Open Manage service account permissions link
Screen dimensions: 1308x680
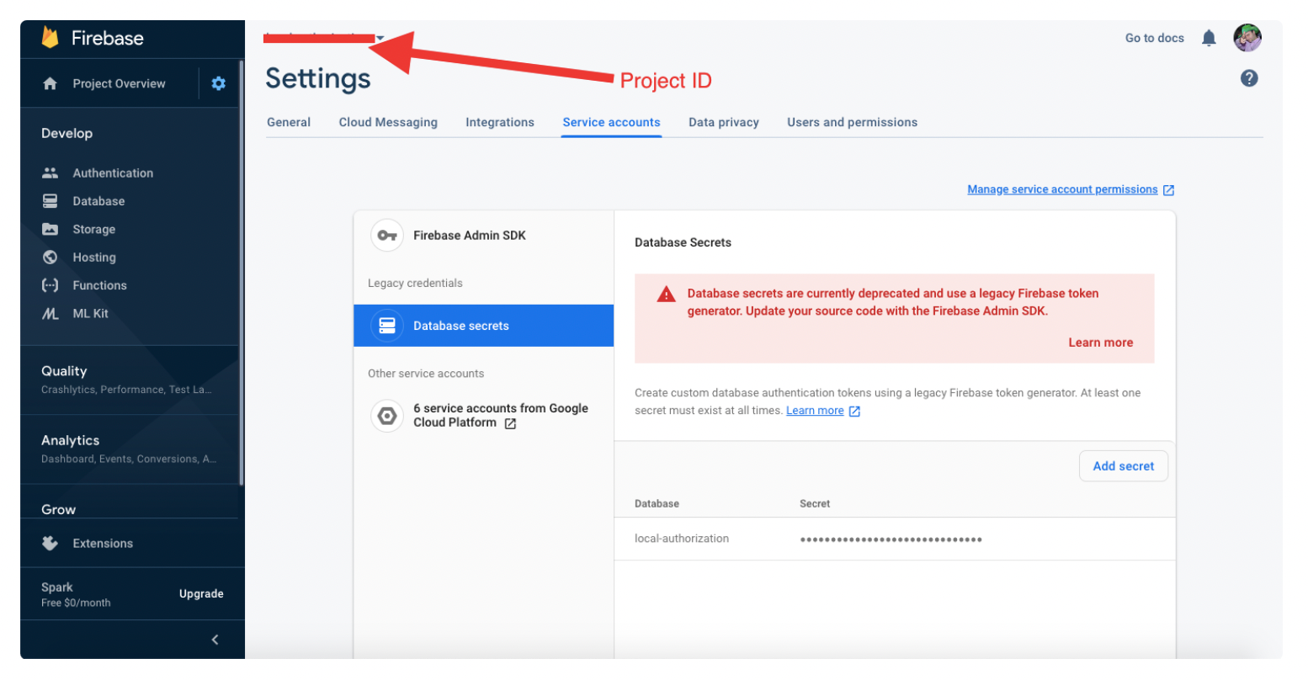[x=1062, y=189]
